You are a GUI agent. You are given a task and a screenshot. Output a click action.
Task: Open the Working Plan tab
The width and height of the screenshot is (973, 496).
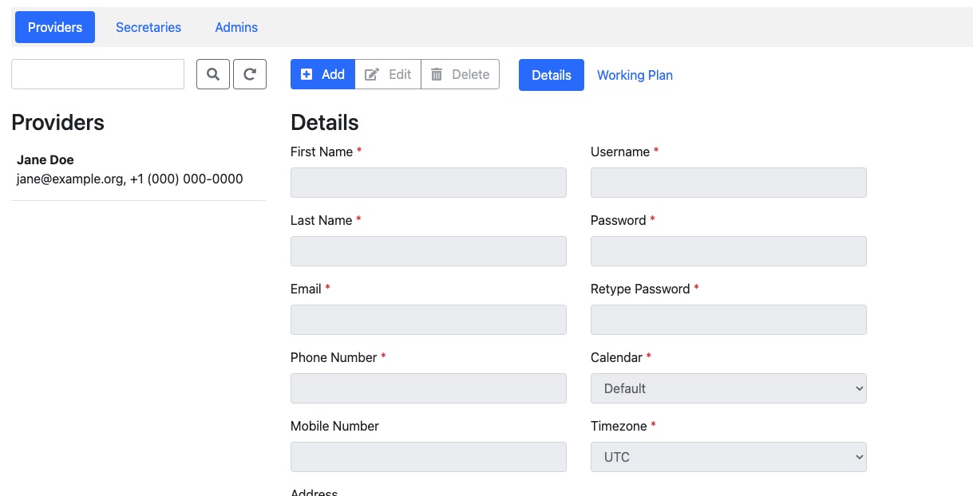(x=635, y=75)
